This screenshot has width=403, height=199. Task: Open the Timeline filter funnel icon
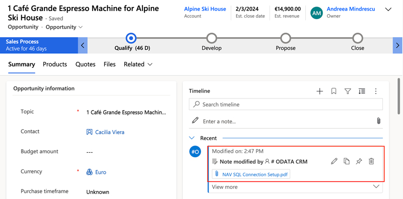tap(348, 91)
